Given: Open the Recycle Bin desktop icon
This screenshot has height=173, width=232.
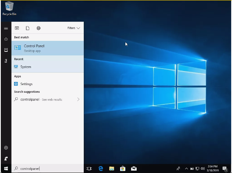Looking at the screenshot, I should [9, 8].
